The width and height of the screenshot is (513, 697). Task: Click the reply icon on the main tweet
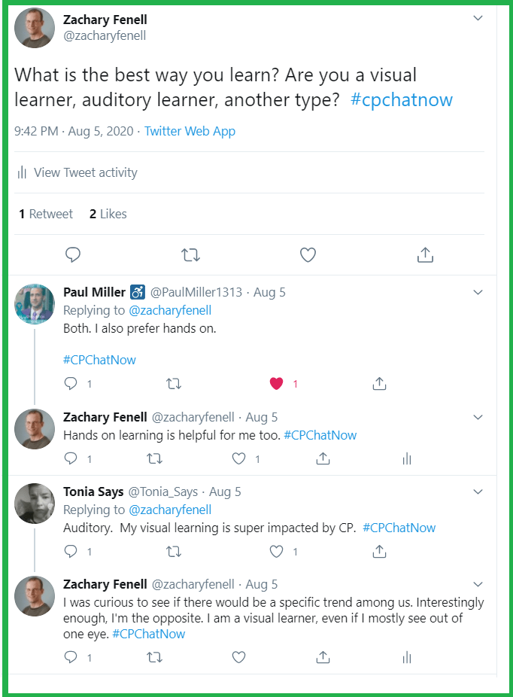click(x=73, y=255)
